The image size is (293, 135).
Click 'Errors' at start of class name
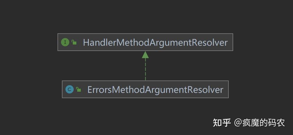pyautogui.click(x=100, y=90)
